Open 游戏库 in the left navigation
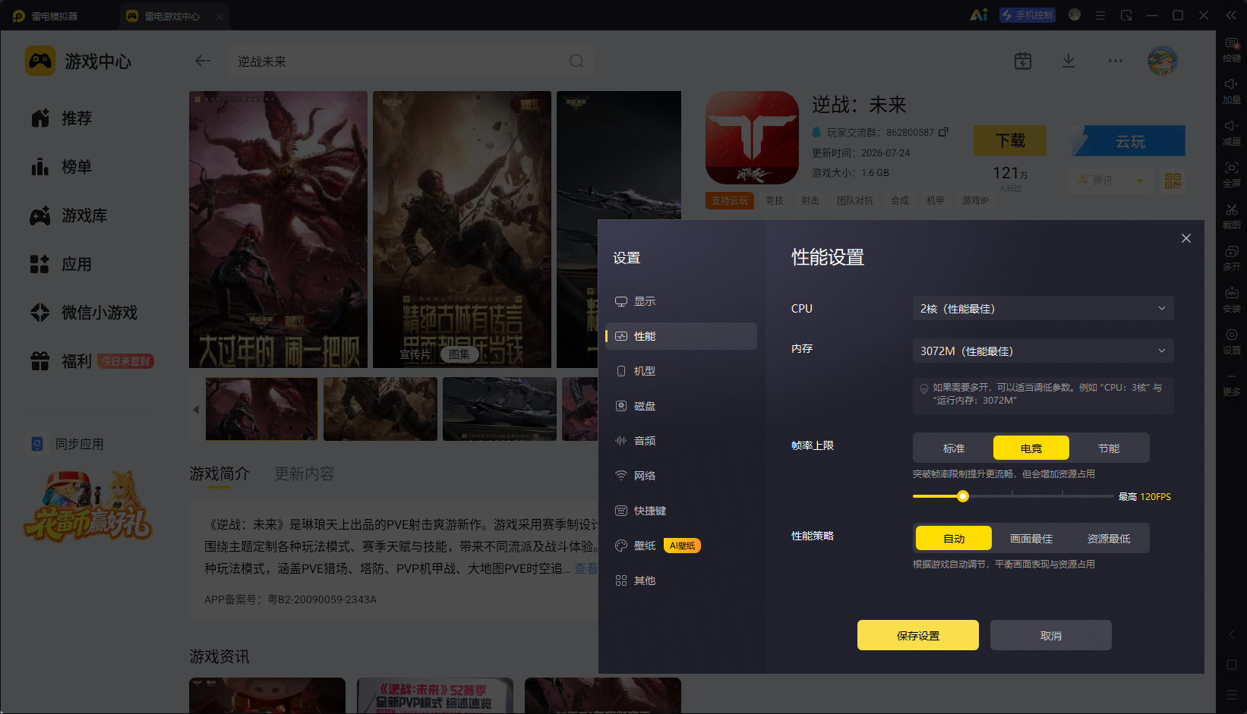1247x714 pixels. [x=70, y=215]
